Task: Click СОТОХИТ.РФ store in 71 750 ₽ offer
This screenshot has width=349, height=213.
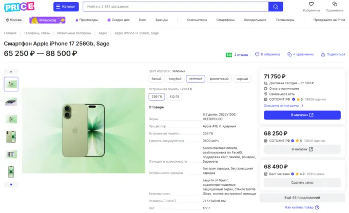Action: click(x=280, y=100)
